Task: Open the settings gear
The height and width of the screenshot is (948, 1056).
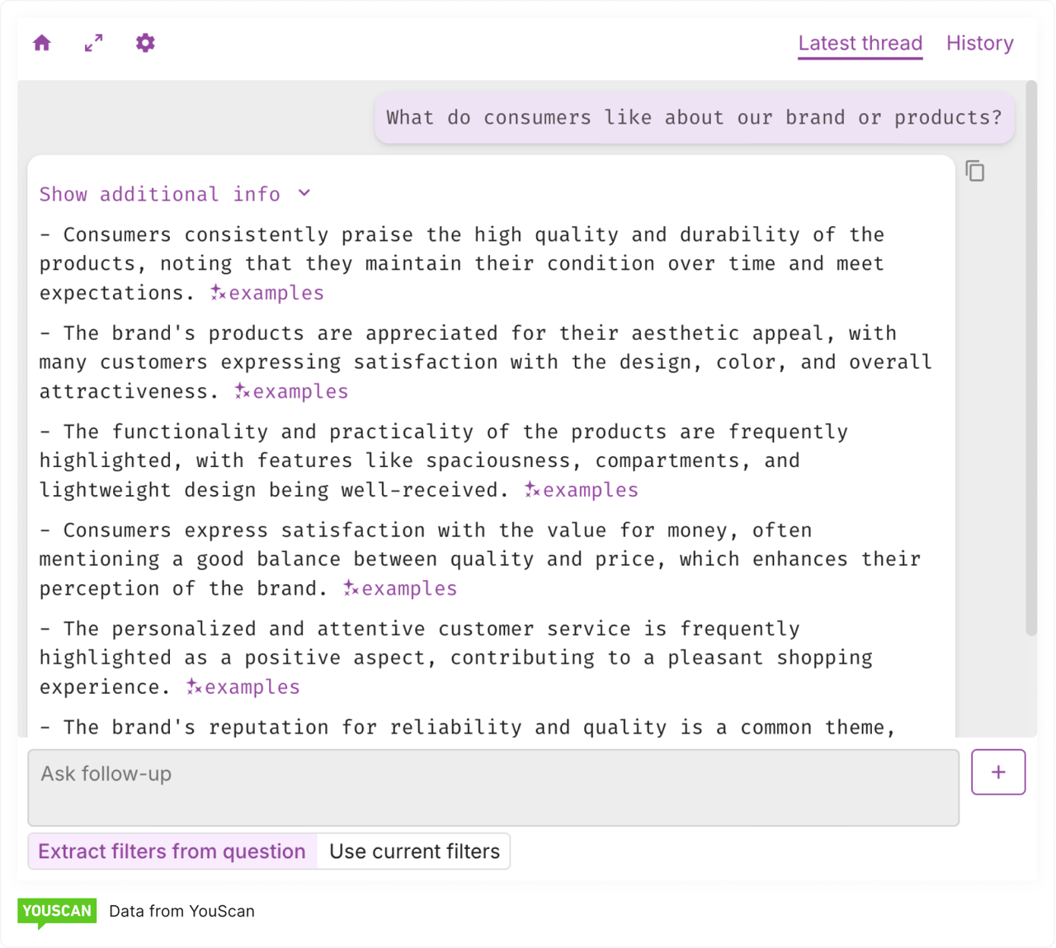Action: click(145, 43)
